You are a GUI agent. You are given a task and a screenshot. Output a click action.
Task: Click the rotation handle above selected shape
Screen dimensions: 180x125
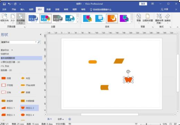pyautogui.click(x=128, y=72)
